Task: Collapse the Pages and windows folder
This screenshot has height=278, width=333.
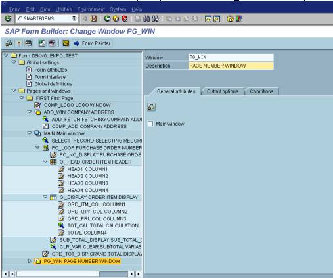Action: [x=14, y=91]
